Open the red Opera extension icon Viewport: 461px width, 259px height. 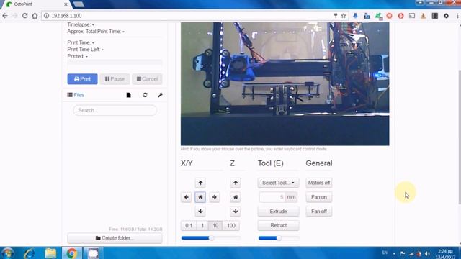pos(400,16)
